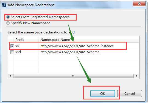Click the XMLSchema-instance namespace URL
This screenshot has width=148, height=103.
coord(77,46)
